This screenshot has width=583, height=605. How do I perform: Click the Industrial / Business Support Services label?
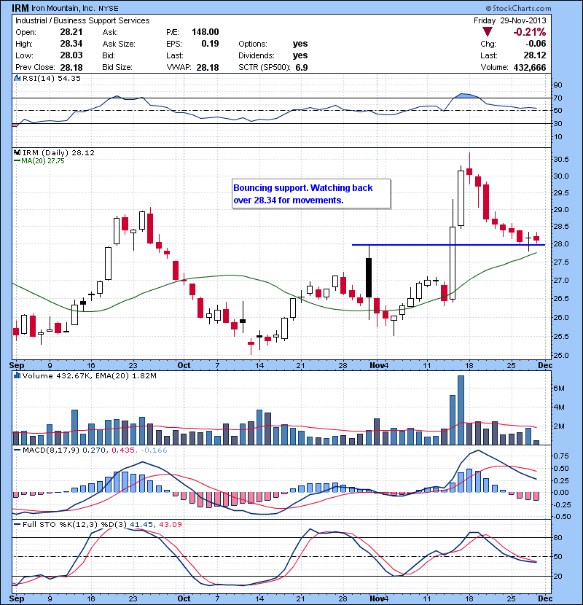pyautogui.click(x=82, y=20)
